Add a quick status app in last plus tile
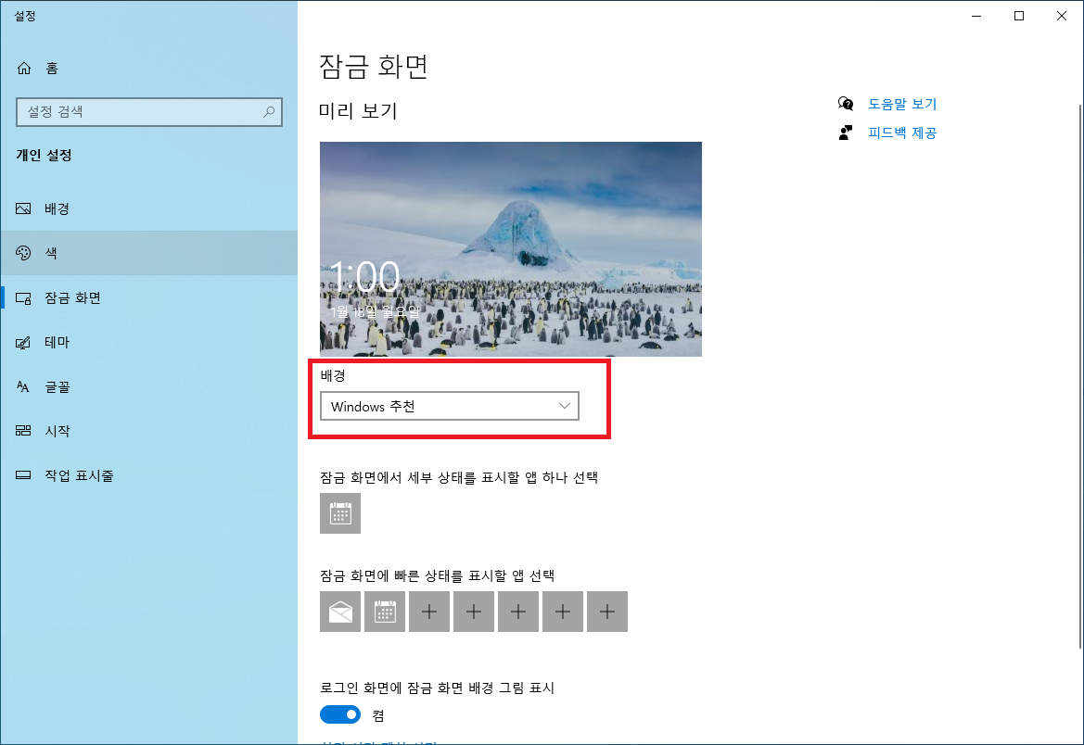 (x=607, y=612)
